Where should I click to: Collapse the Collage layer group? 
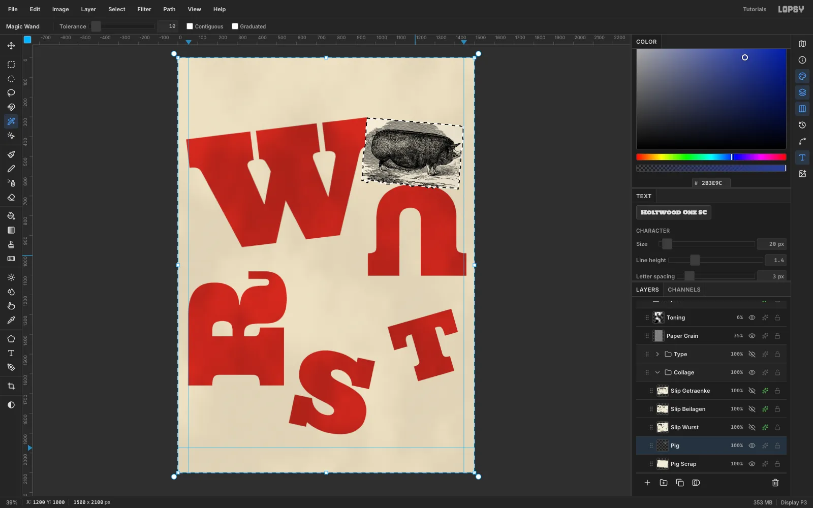pos(658,372)
